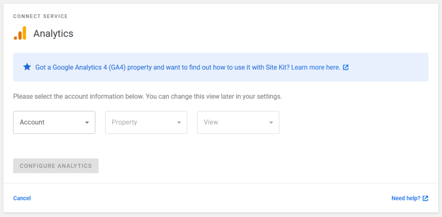
Task: Open the View dropdown menu
Action: 238,122
